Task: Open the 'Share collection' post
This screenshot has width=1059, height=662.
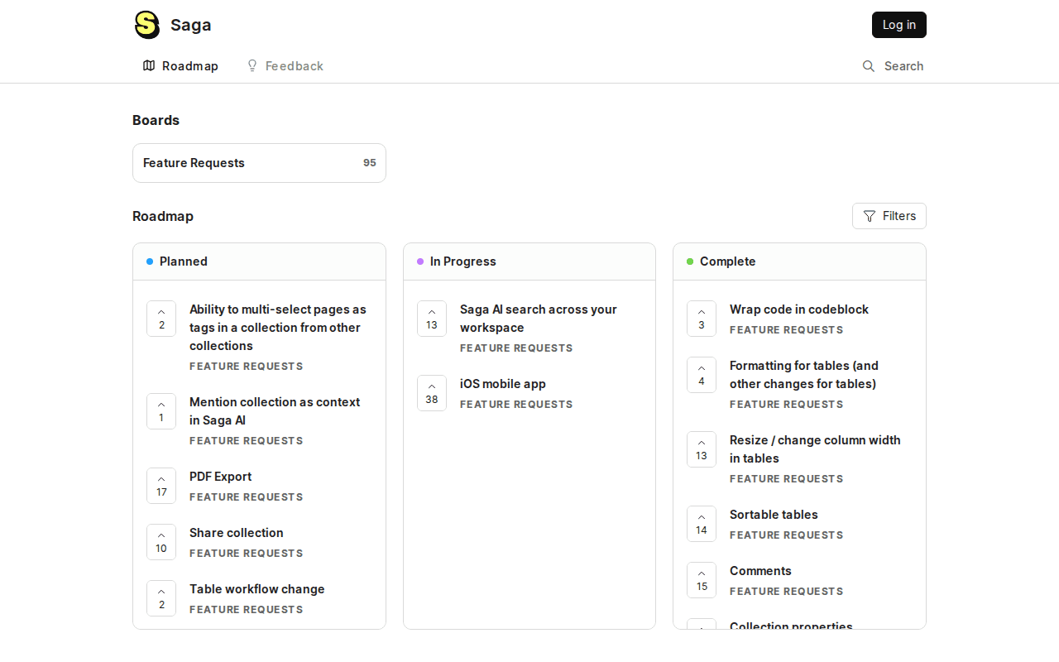Action: [237, 533]
